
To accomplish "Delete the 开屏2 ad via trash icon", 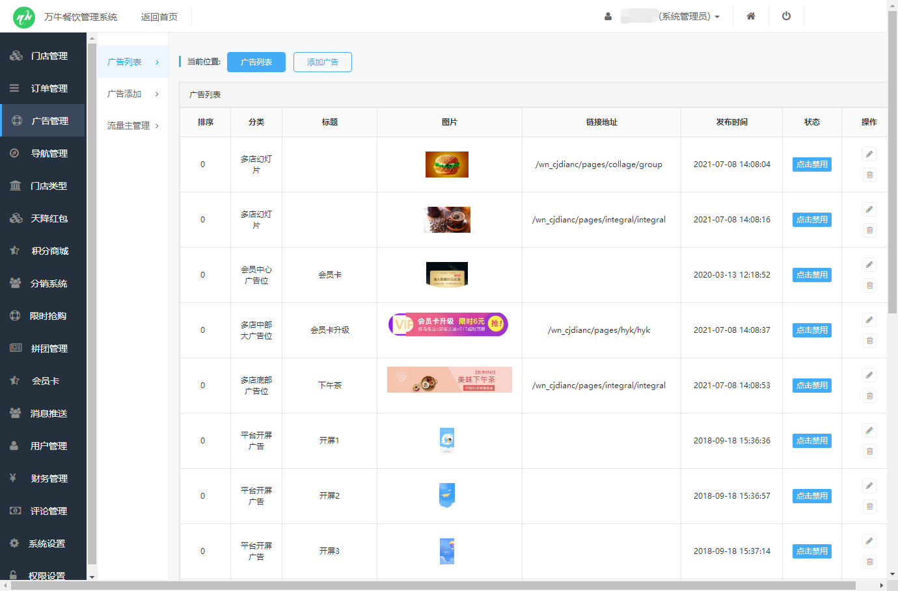I will [x=869, y=506].
